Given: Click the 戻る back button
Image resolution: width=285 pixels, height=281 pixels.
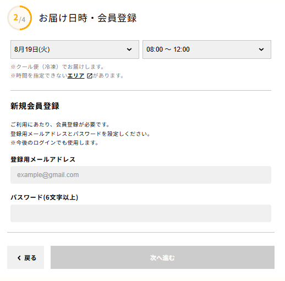Looking at the screenshot, I should click(x=26, y=257).
